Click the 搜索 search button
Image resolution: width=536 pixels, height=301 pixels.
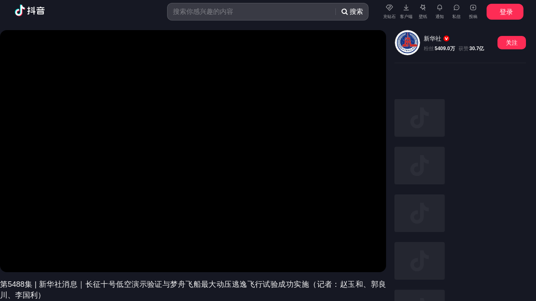point(352,12)
